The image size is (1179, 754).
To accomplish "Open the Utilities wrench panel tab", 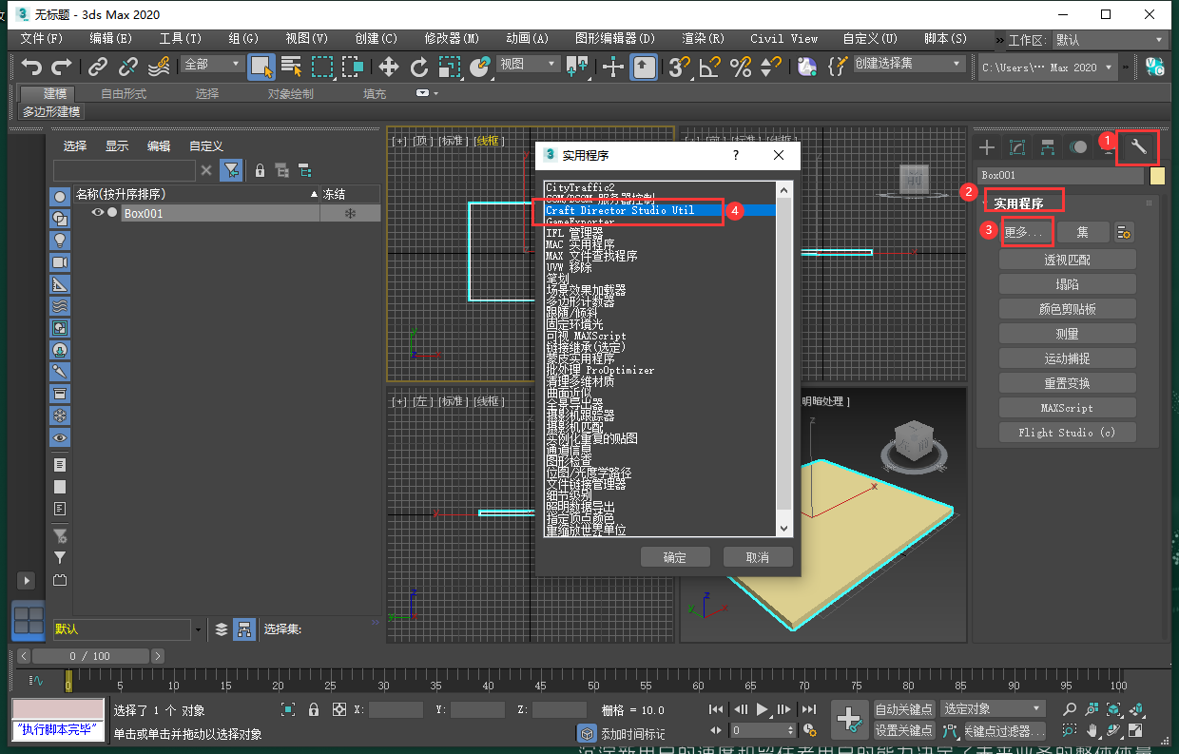I will pyautogui.click(x=1137, y=146).
